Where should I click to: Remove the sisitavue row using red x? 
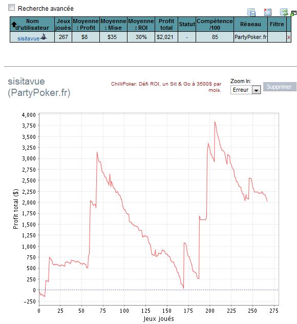[288, 37]
